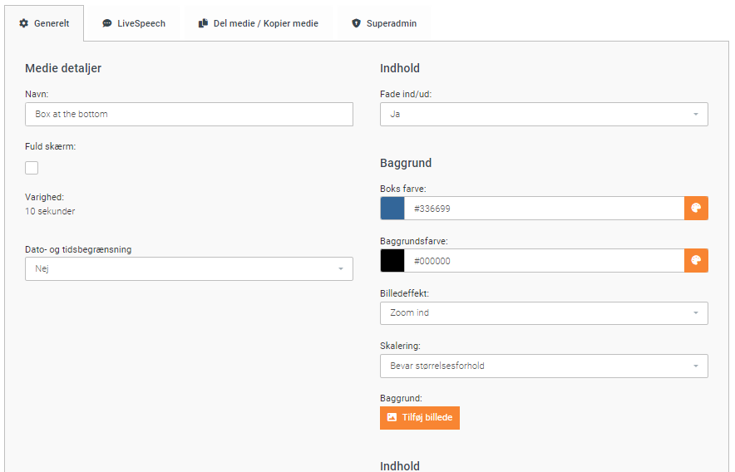Open the palette picker for Baggrundsfarve
The height and width of the screenshot is (472, 735).
[696, 261]
